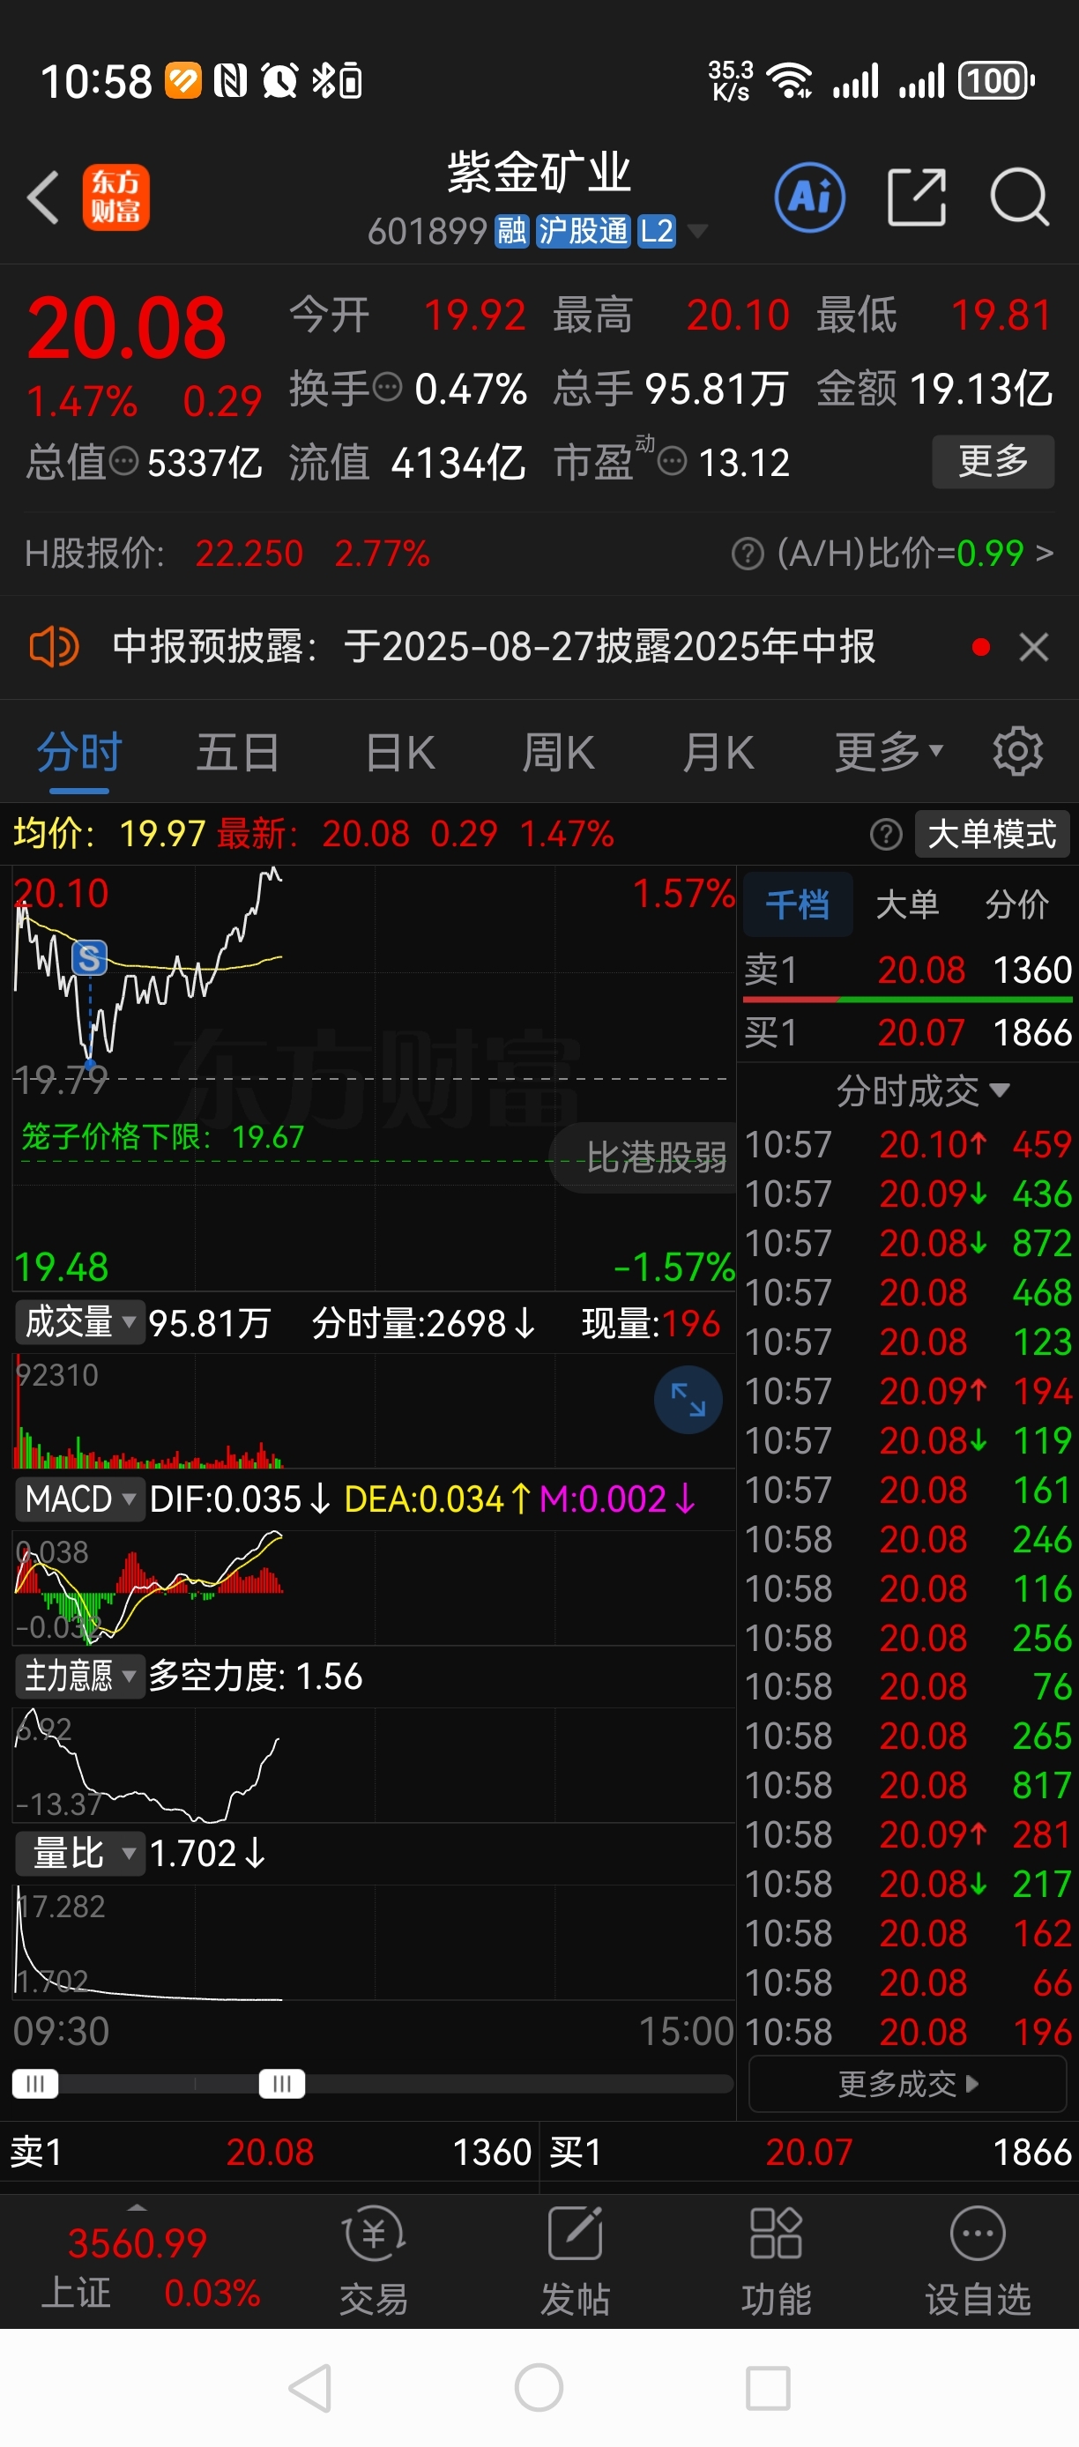Tap the share export icon
Image resolution: width=1079 pixels, height=2447 pixels.
point(917,197)
